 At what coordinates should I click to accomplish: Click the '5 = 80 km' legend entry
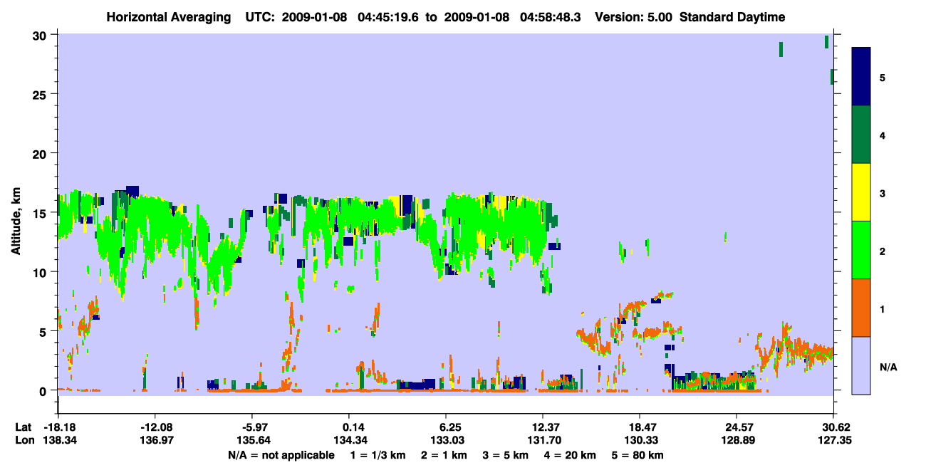(636, 455)
